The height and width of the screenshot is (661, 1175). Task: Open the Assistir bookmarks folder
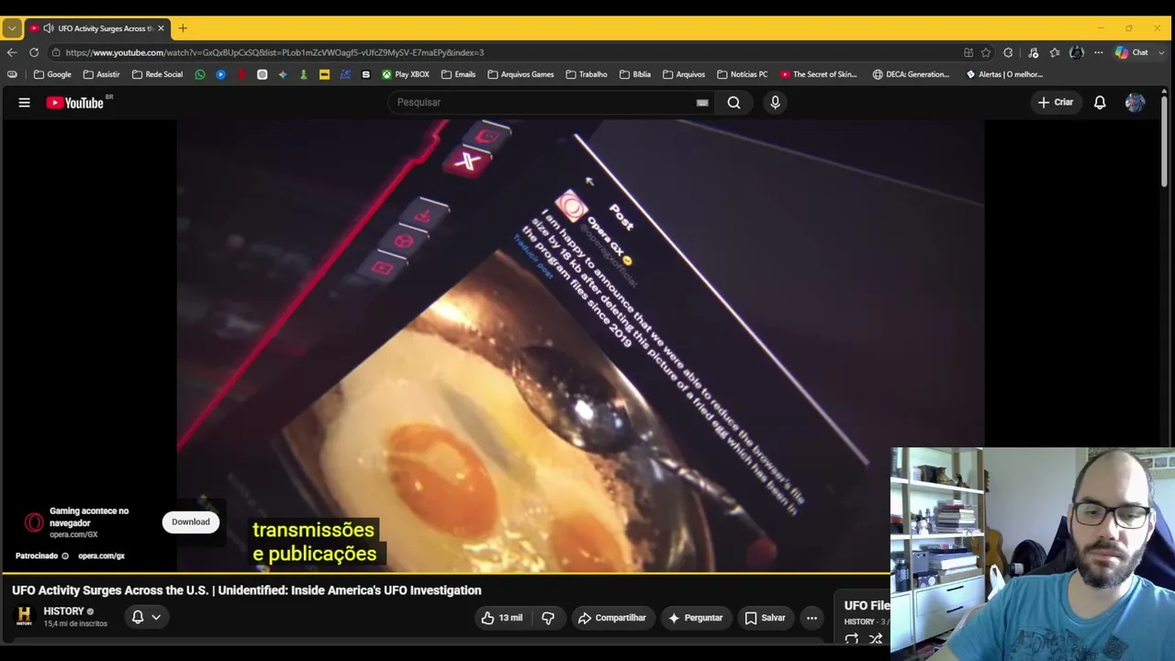[101, 74]
